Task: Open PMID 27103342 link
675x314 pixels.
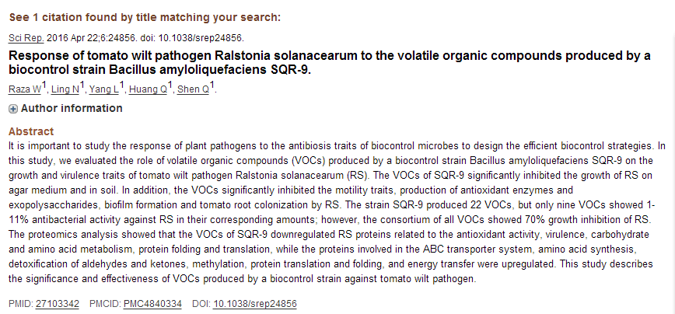Action: (58, 303)
